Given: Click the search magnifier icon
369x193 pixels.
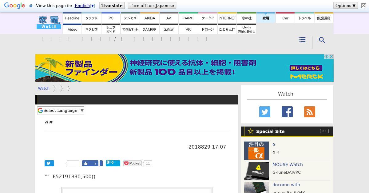Looking at the screenshot, I should click(x=322, y=40).
